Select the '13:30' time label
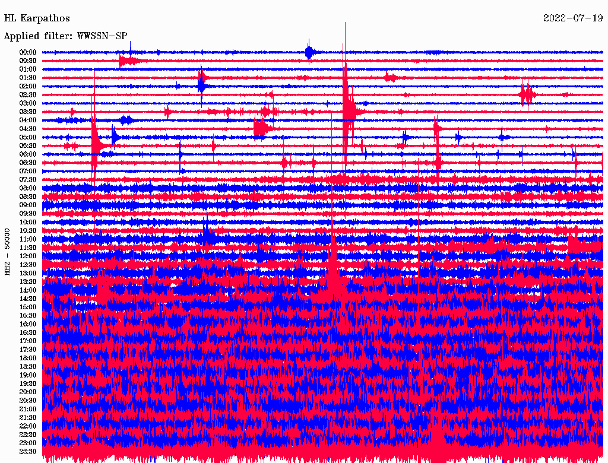The height and width of the screenshot is (463, 608). pyautogui.click(x=28, y=282)
